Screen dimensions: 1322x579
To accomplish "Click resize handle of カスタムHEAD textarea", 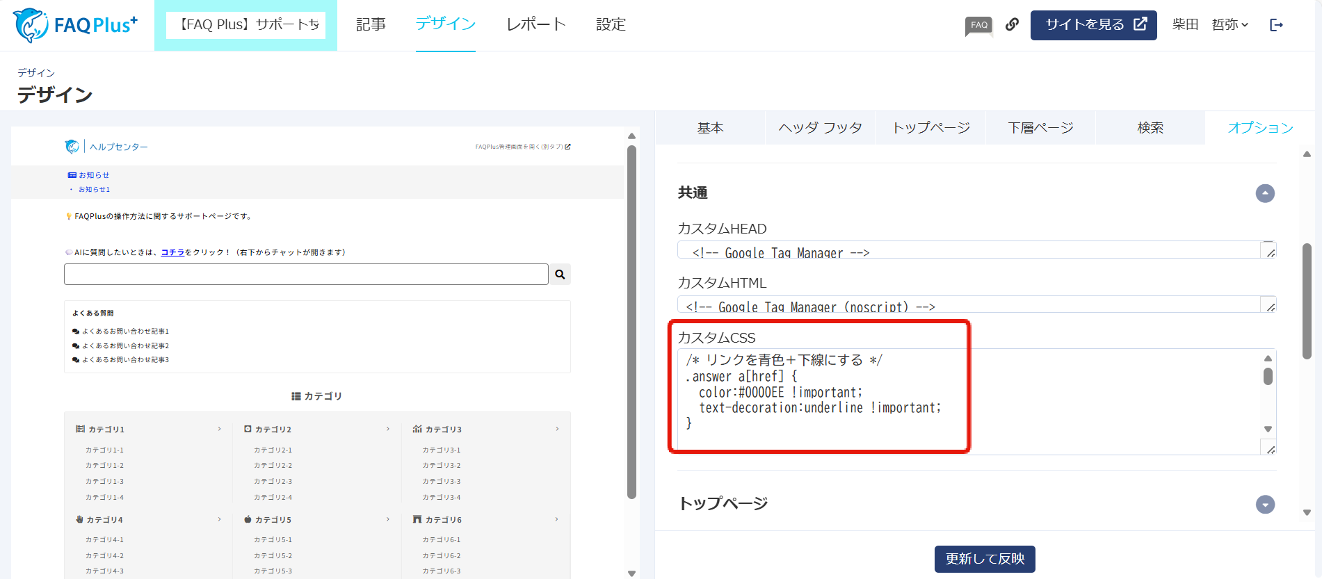I will pyautogui.click(x=1270, y=252).
